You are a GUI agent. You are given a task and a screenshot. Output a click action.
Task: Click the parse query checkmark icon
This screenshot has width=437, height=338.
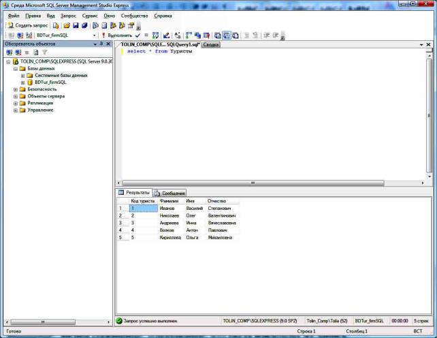pyautogui.click(x=137, y=35)
